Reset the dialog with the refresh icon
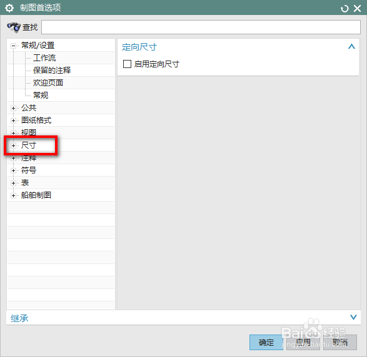Screen dimensions: 367x357 pos(344,9)
